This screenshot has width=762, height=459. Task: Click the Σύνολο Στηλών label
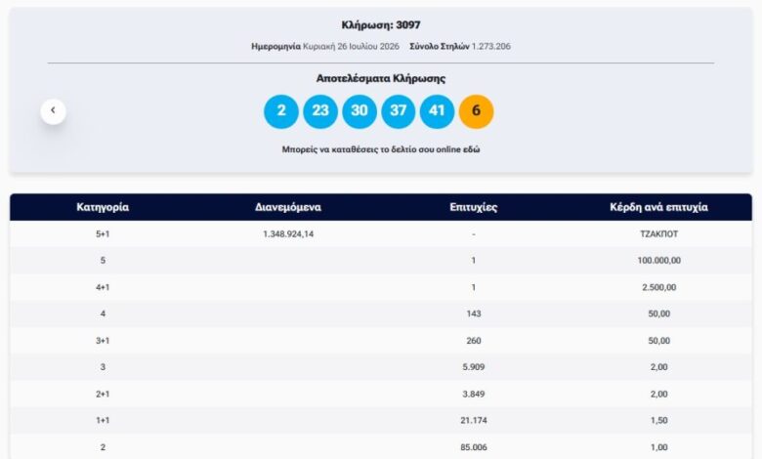[x=440, y=46]
